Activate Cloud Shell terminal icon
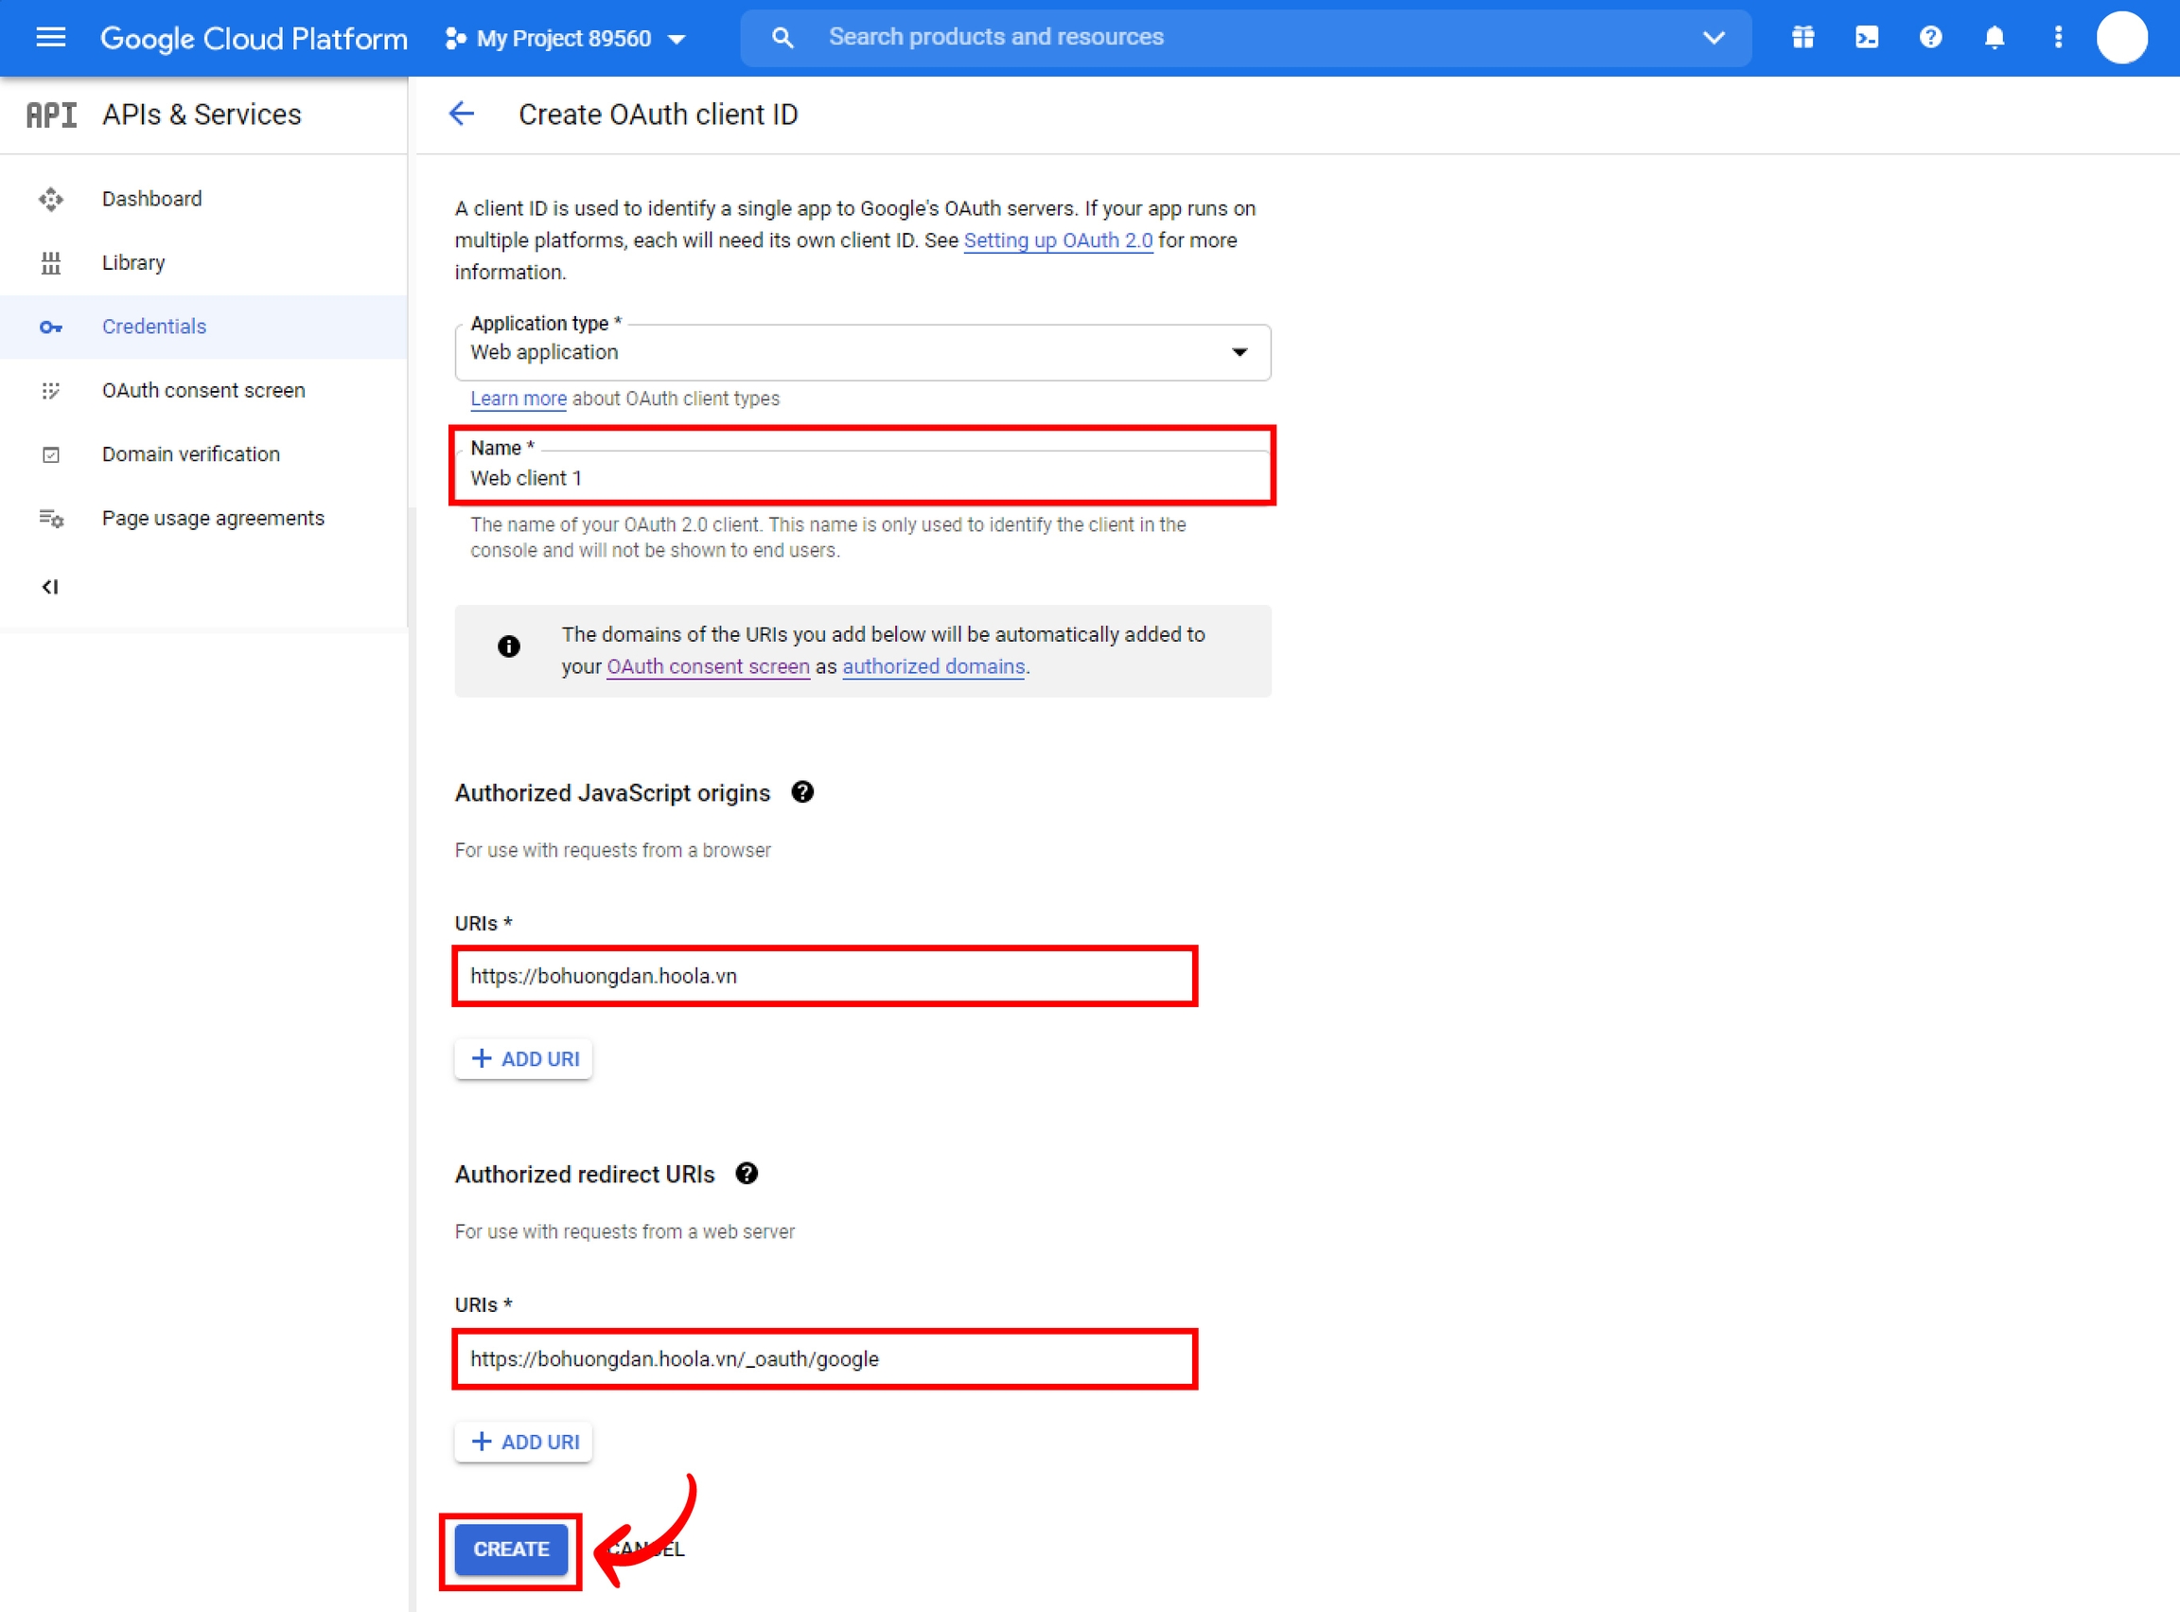Image resolution: width=2180 pixels, height=1612 pixels. (1866, 37)
